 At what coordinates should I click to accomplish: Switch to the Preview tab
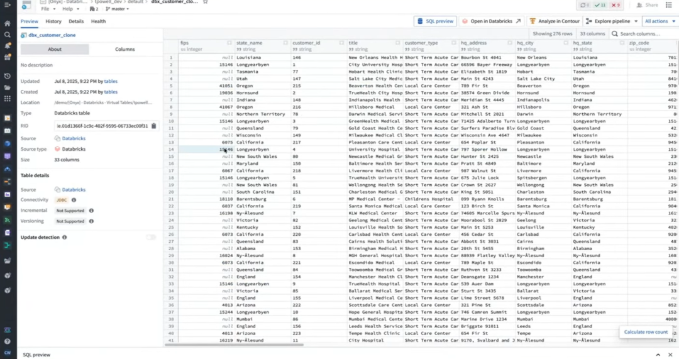[30, 21]
